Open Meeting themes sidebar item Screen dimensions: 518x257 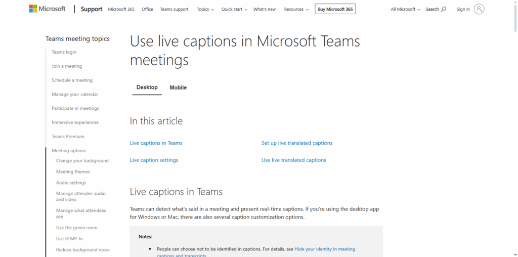click(x=73, y=172)
